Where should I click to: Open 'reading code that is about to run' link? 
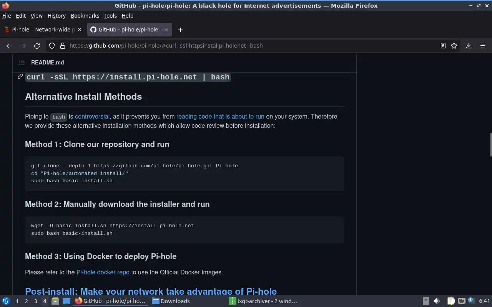[220, 116]
